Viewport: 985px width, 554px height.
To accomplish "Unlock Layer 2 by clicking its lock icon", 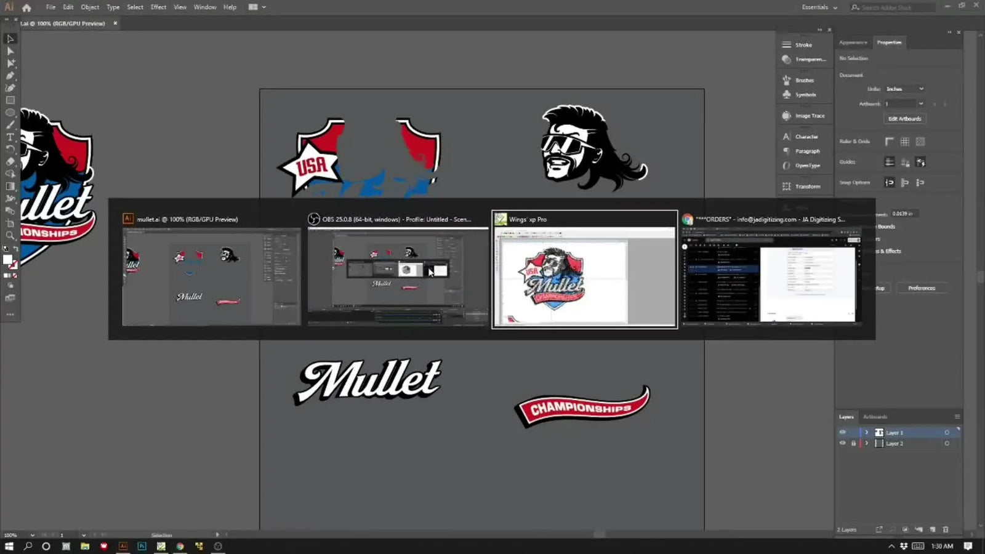I will (x=854, y=443).
